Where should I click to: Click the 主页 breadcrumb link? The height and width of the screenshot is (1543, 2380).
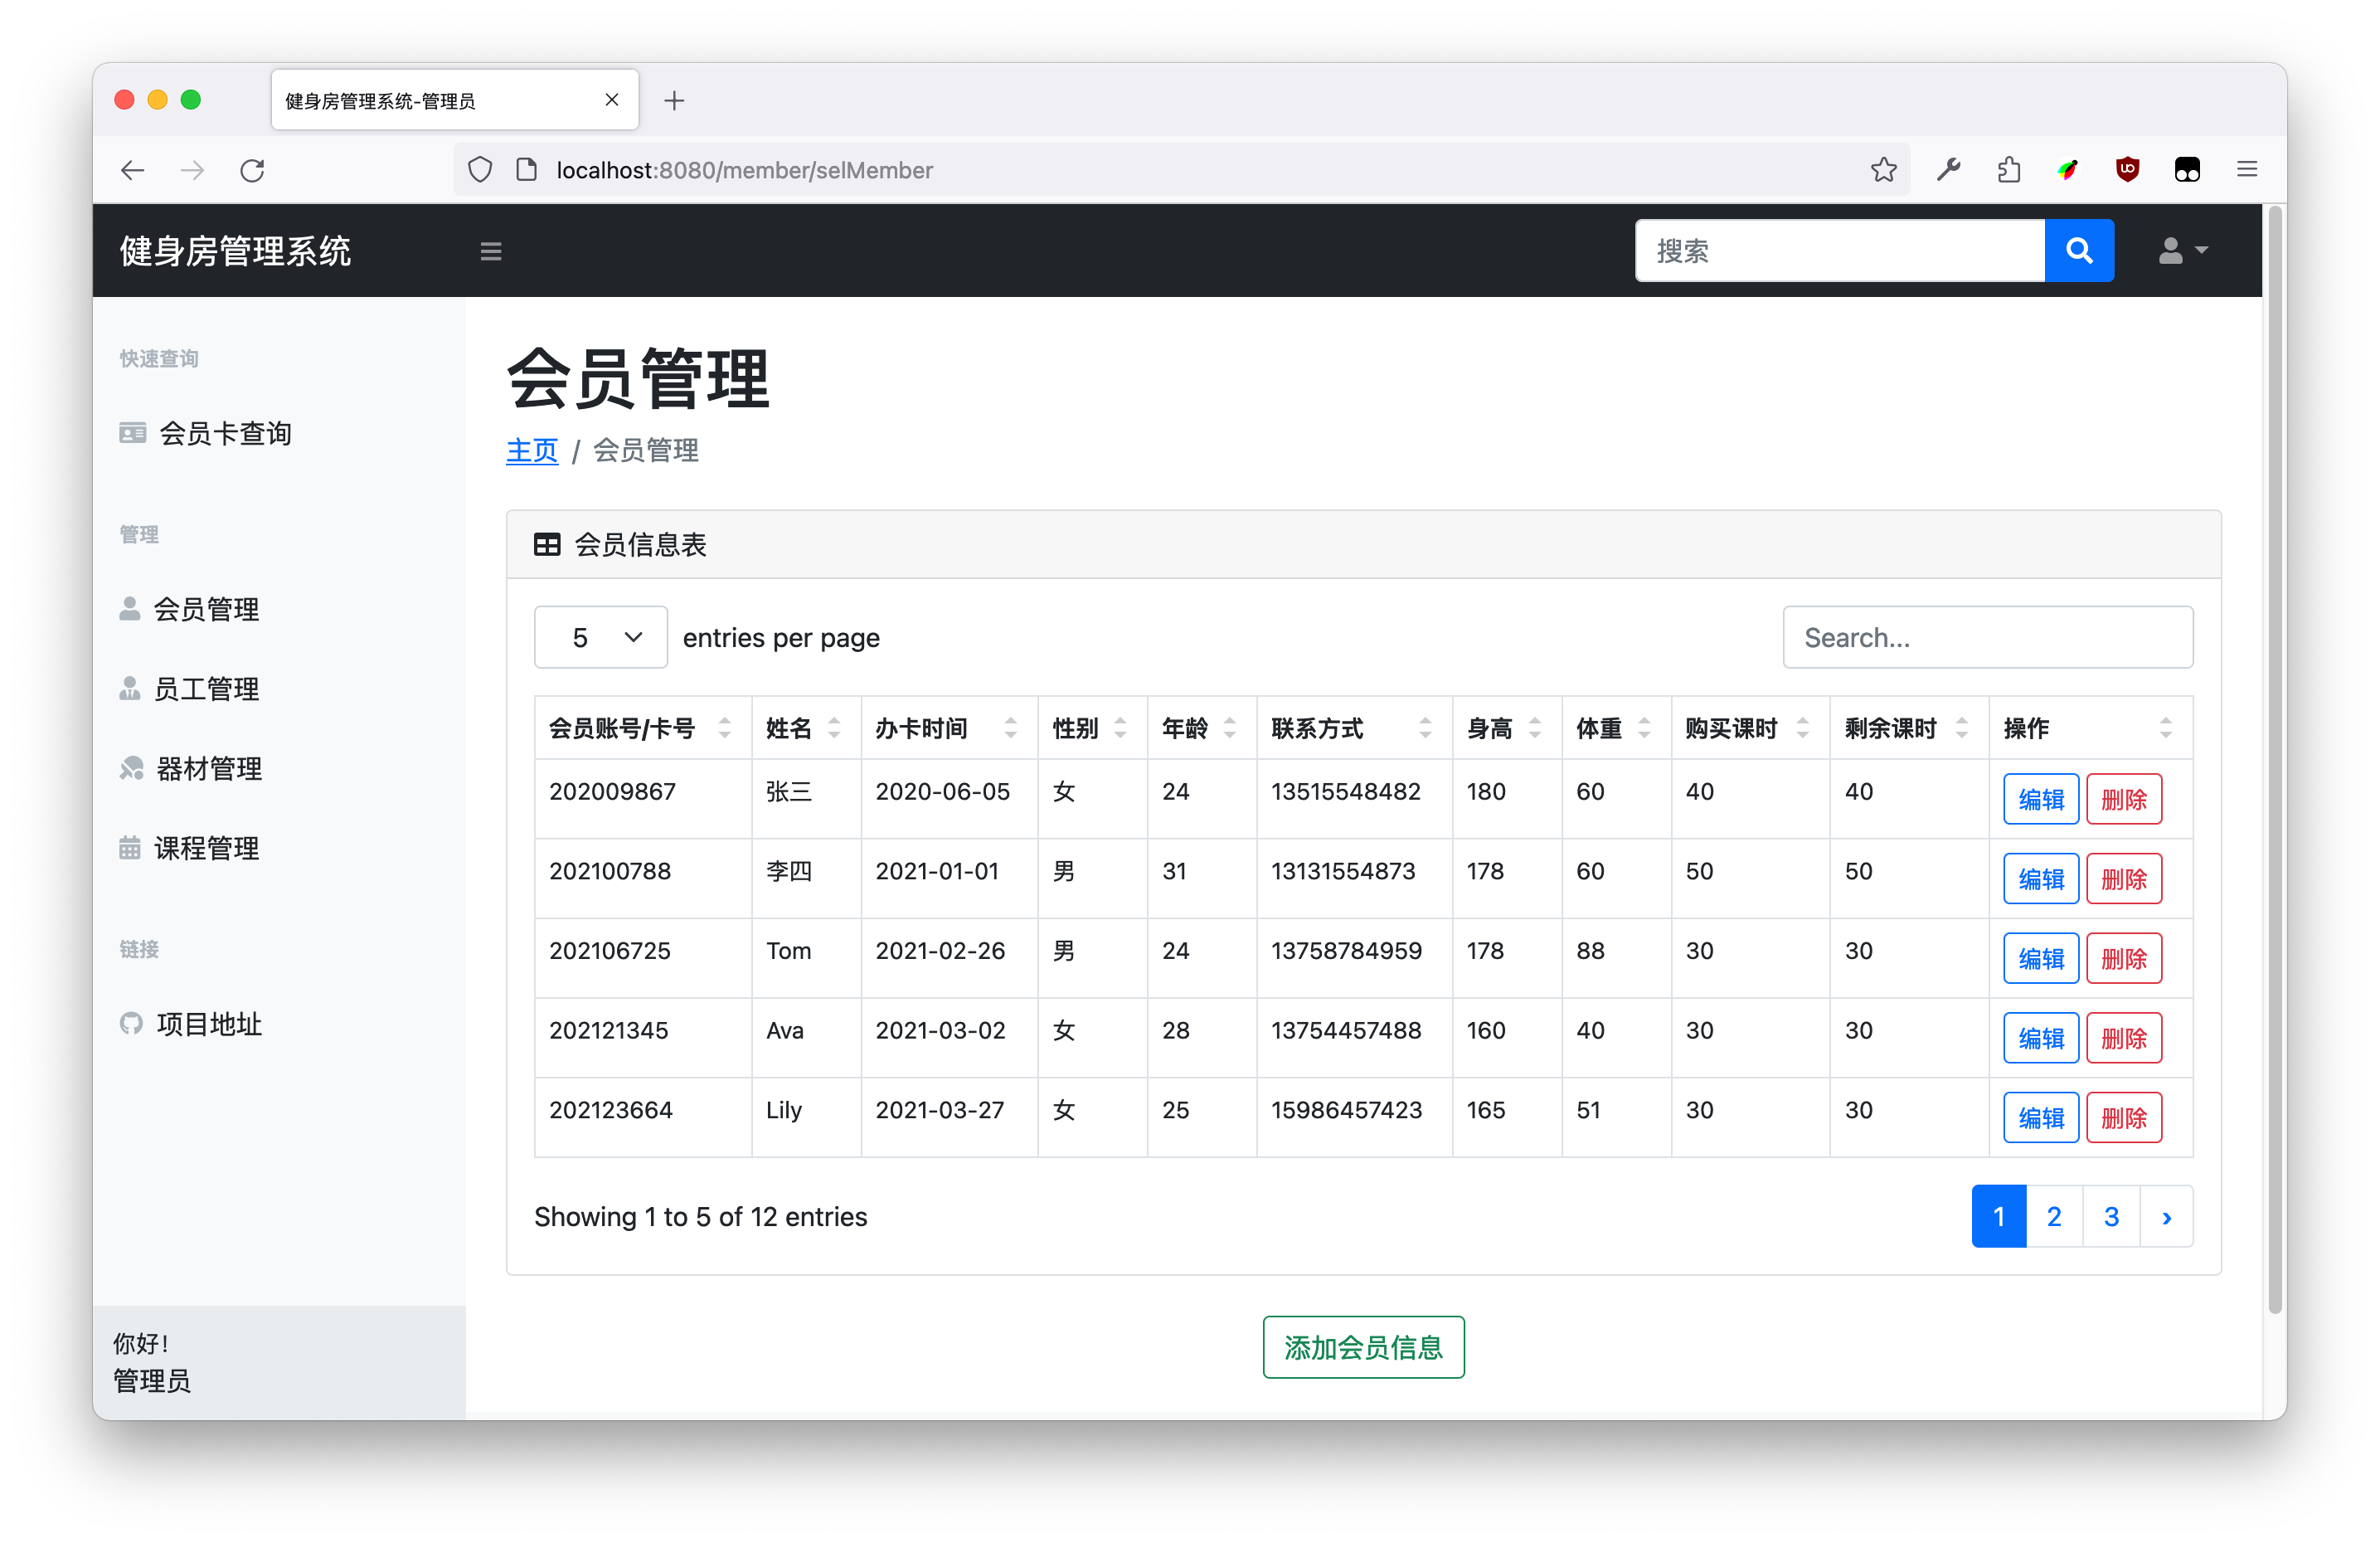coord(531,450)
